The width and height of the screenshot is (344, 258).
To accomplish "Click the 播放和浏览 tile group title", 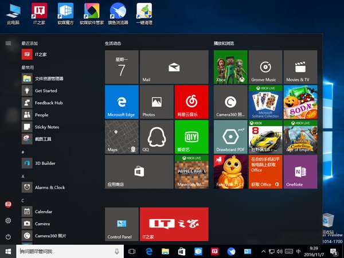I will click(224, 43).
